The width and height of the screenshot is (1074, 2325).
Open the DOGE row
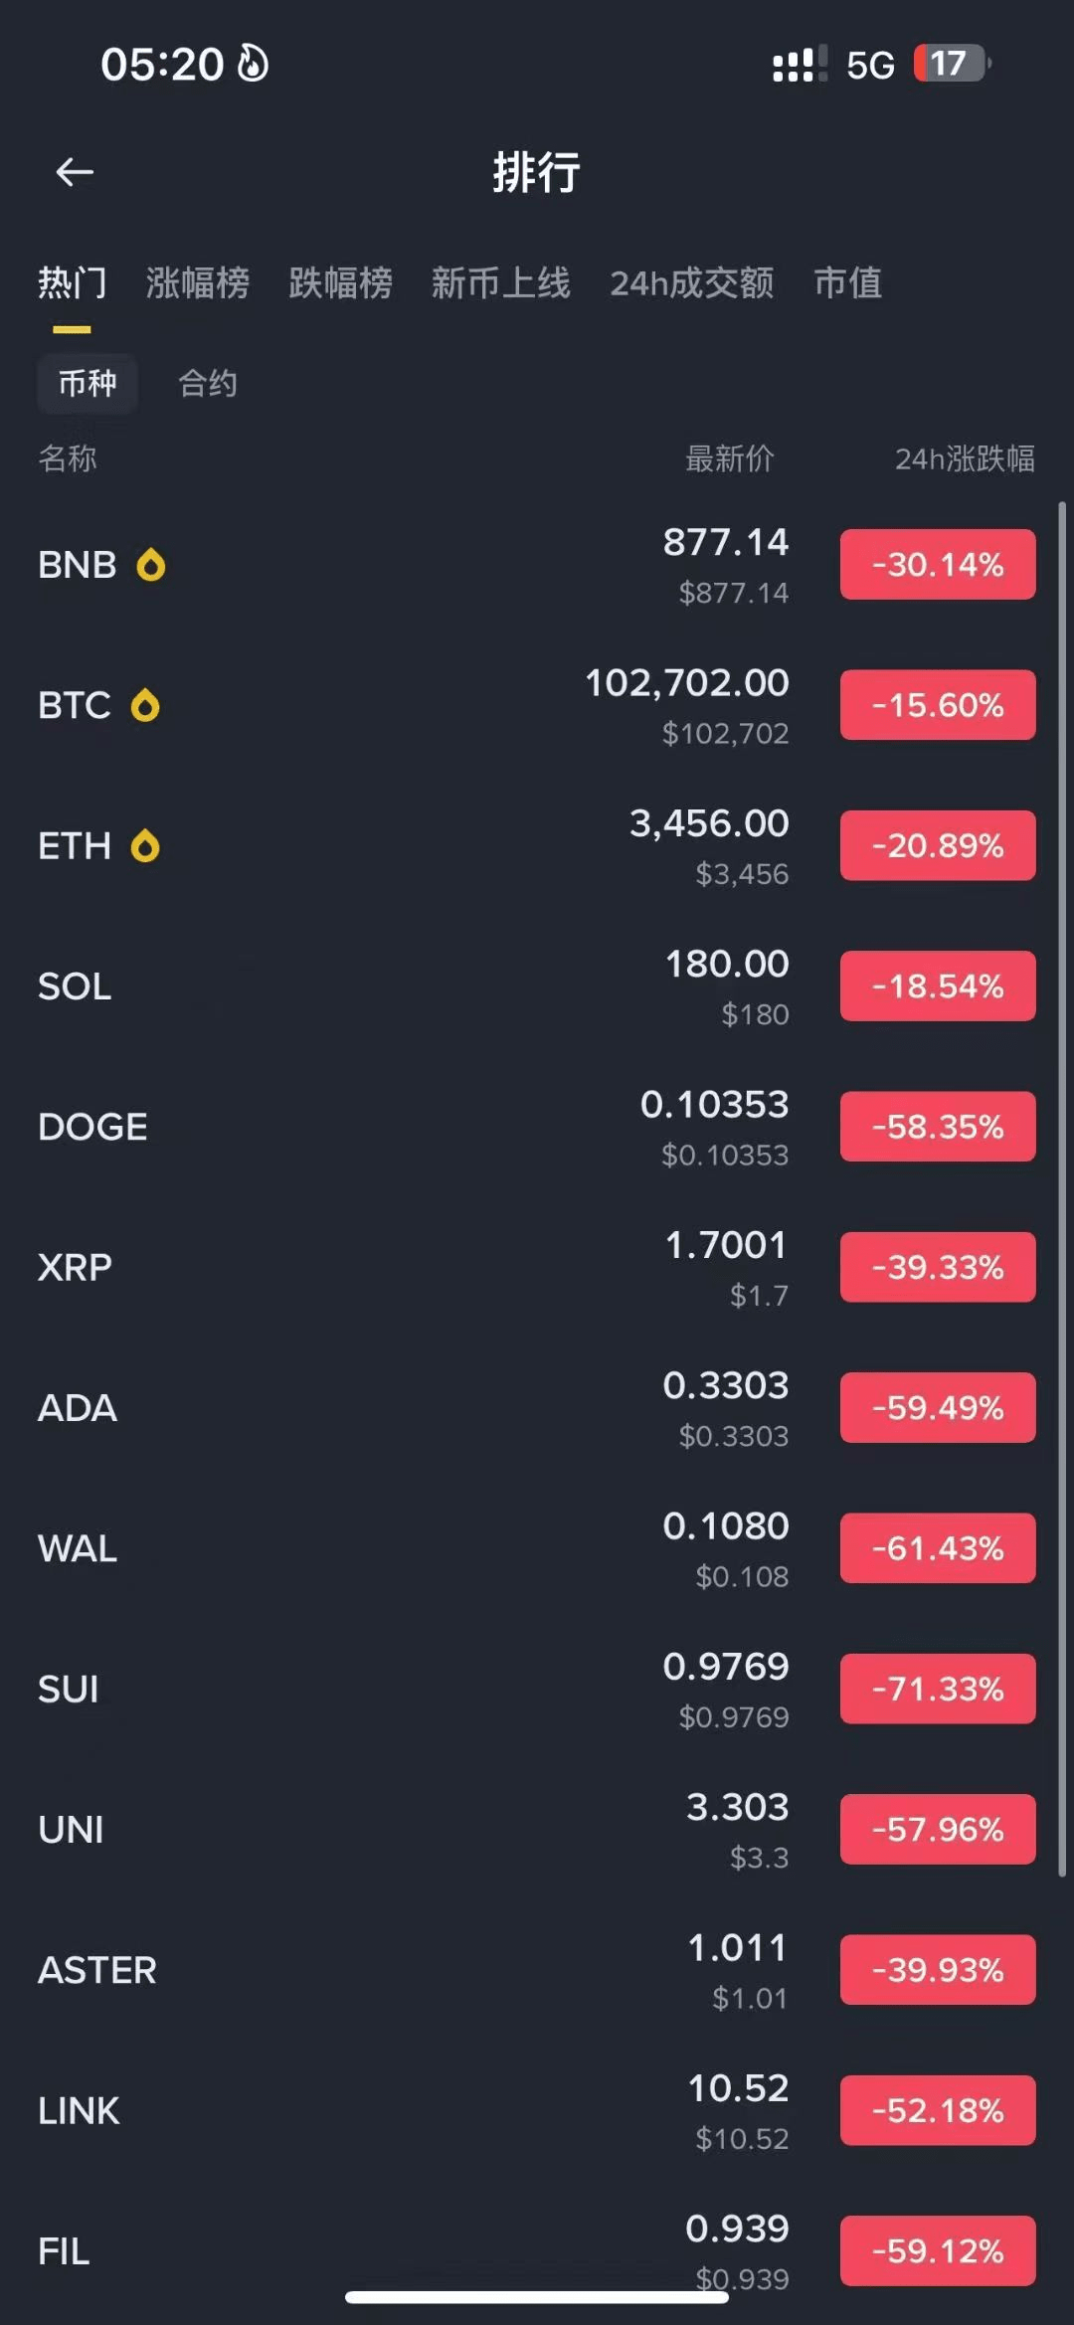398,1127
